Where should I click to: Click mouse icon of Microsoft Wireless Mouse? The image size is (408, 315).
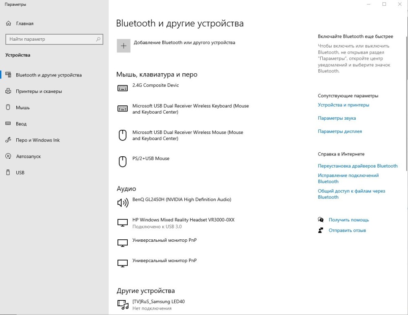tap(122, 135)
